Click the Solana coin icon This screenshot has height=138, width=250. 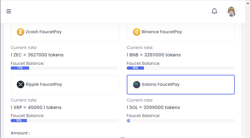click(136, 84)
